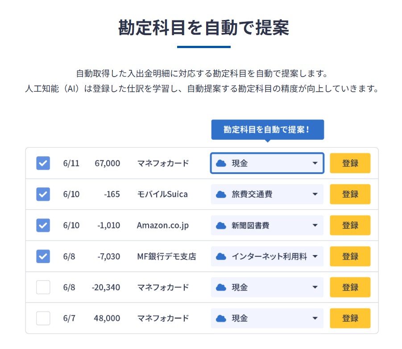Click cloud icon in the 48,000 row
Screen dimensions: 402x349
(x=221, y=319)
